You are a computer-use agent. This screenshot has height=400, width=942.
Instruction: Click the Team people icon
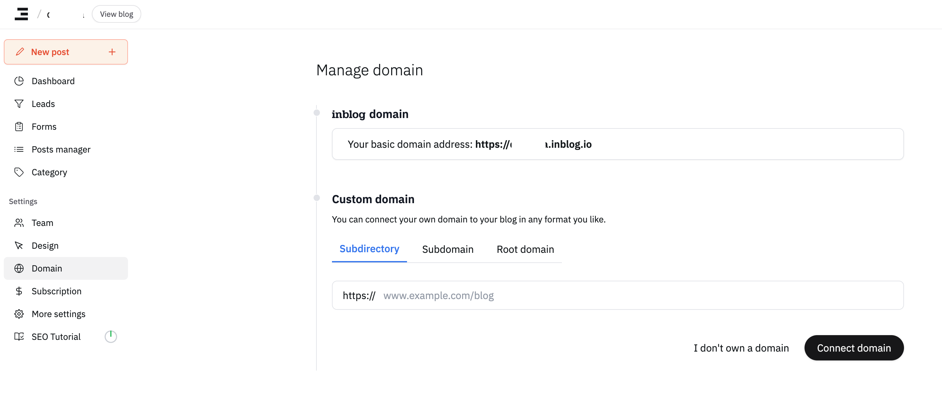pos(19,223)
